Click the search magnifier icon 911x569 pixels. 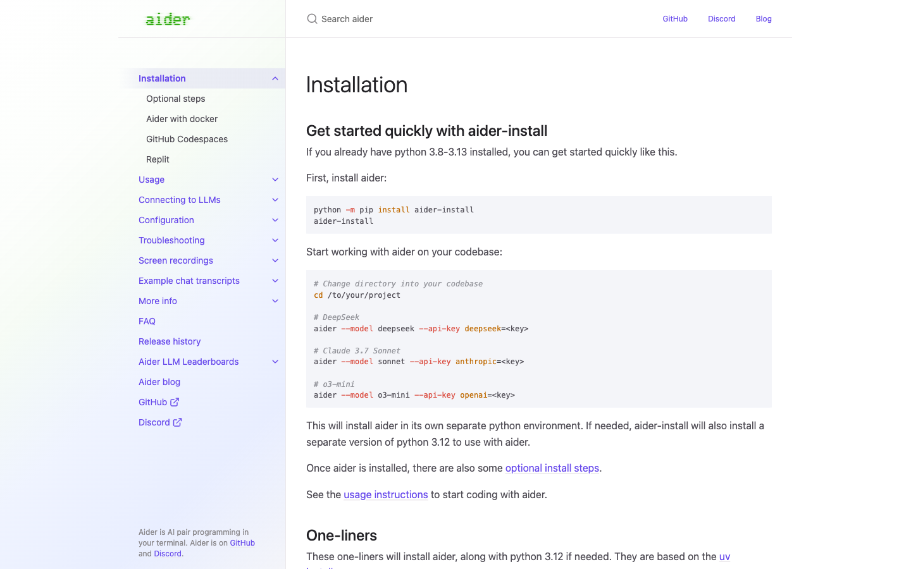click(312, 19)
